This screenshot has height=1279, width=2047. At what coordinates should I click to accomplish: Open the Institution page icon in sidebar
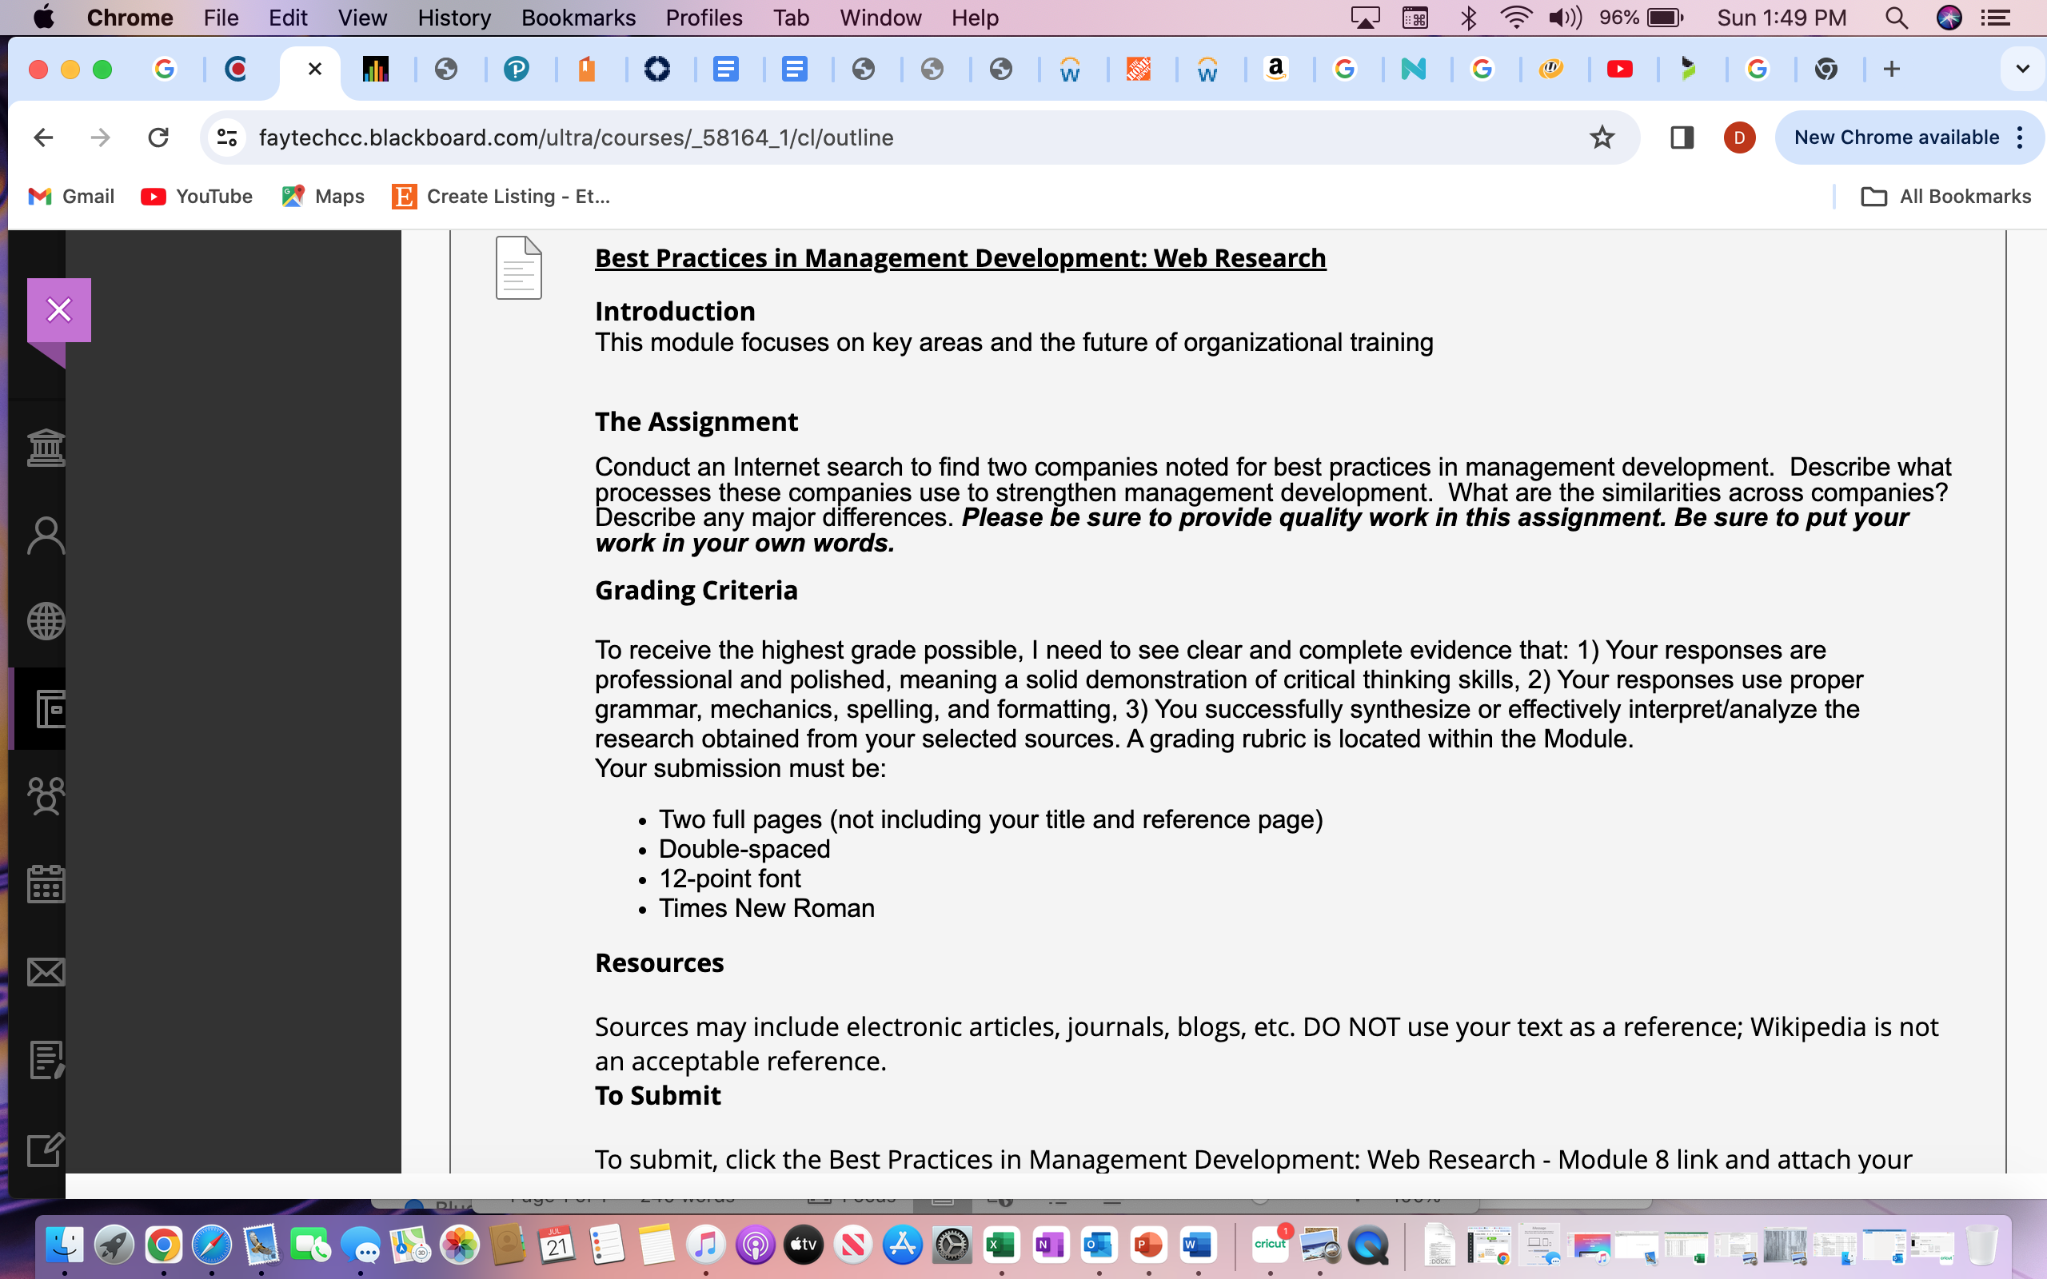46,448
